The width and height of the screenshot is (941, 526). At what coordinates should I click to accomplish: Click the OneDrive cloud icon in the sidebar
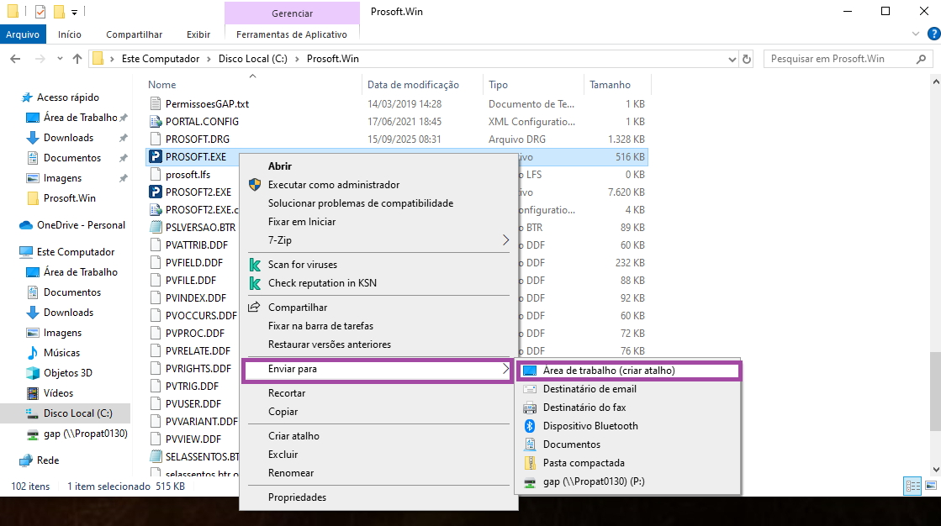[26, 225]
